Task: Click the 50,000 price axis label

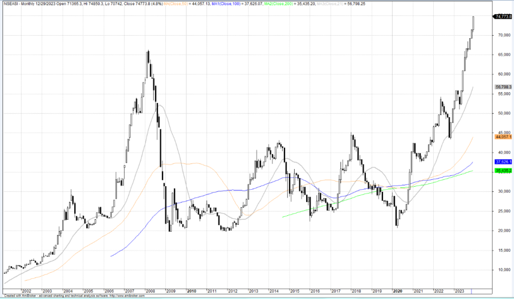Action: pos(501,113)
